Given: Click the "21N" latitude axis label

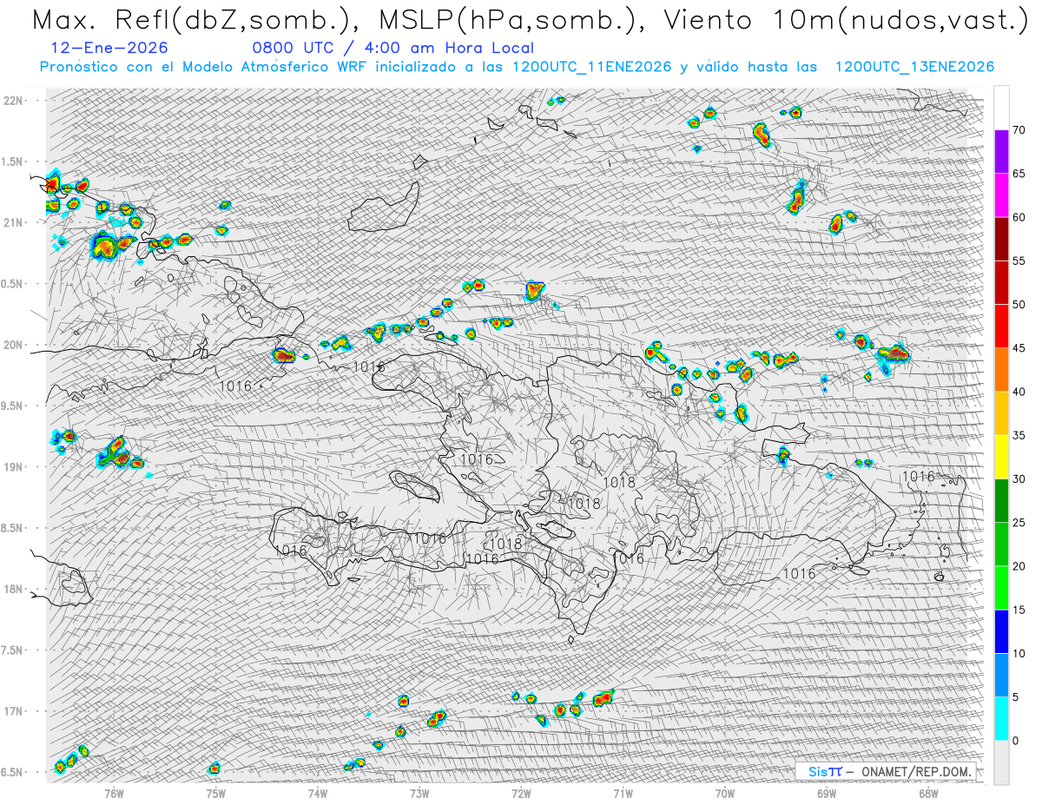Looking at the screenshot, I should [x=14, y=223].
